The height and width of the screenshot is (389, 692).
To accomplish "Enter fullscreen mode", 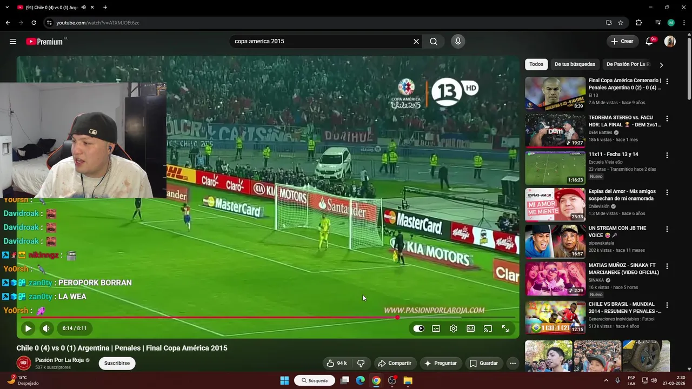I will coord(505,328).
